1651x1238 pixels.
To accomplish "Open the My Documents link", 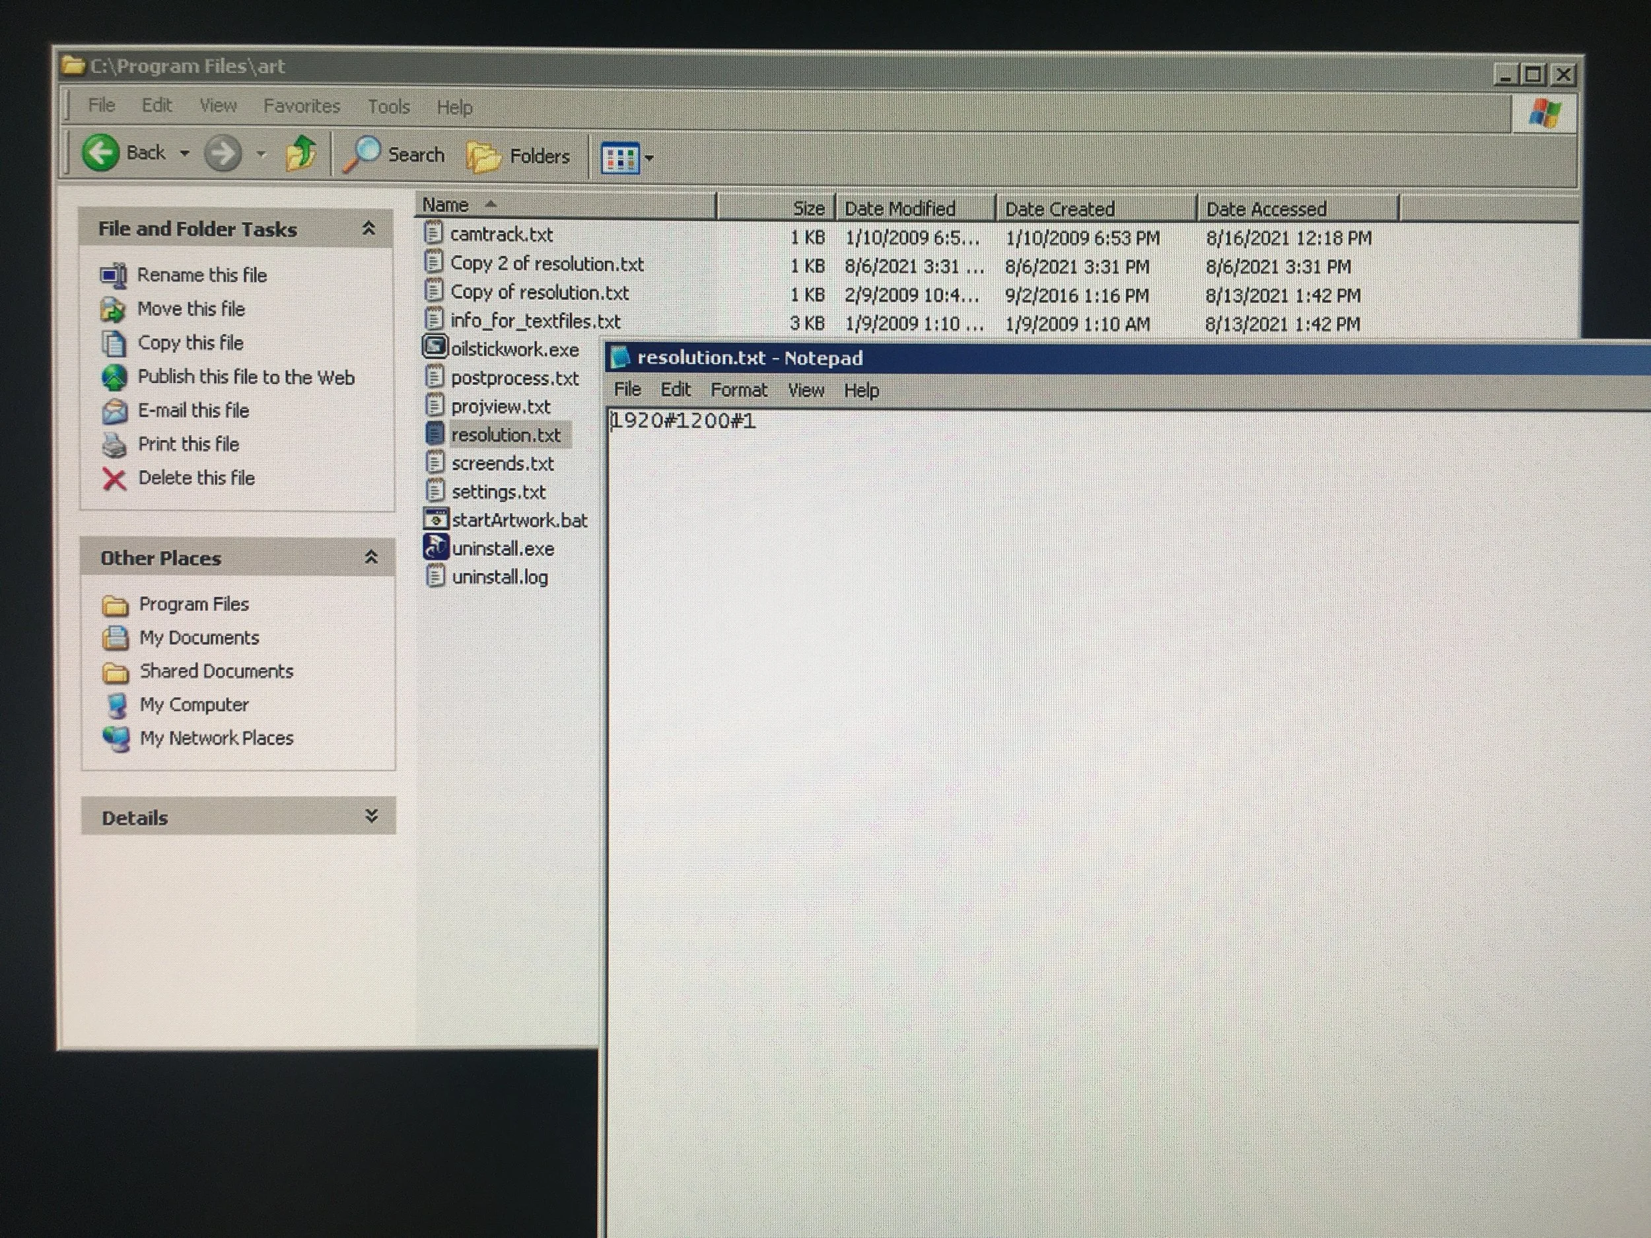I will [199, 637].
